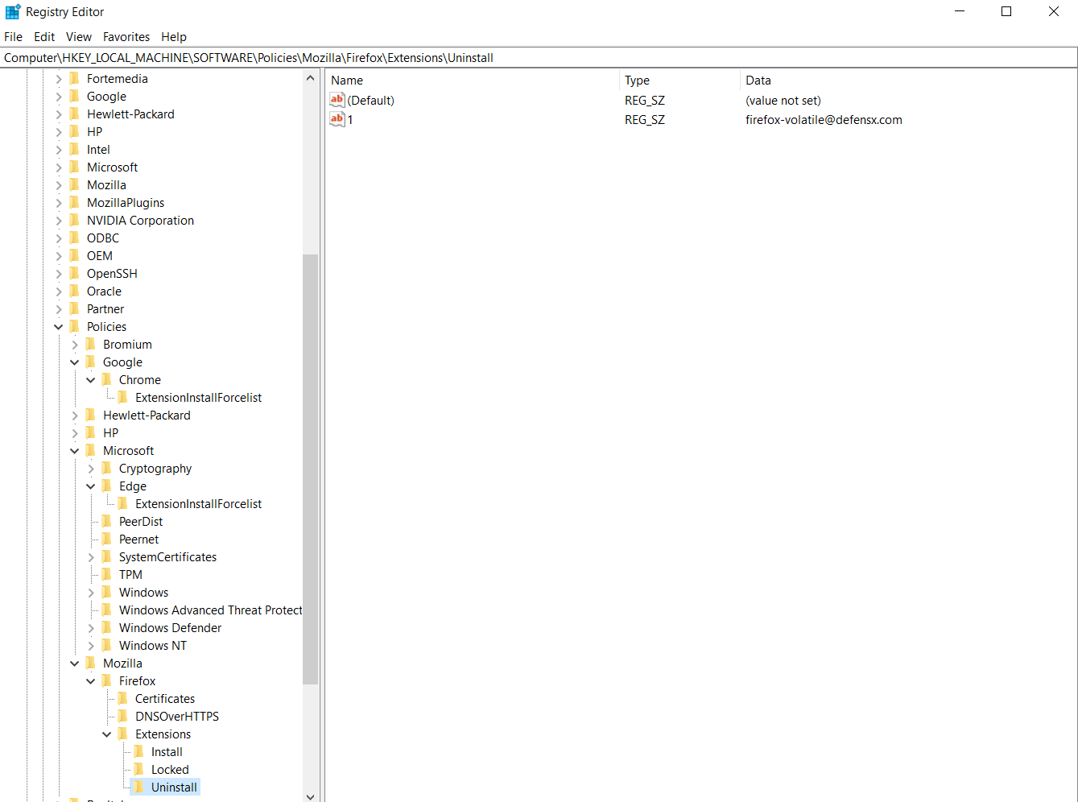The image size is (1078, 802).
Task: Expand the Windows Defender key
Action: (x=90, y=627)
